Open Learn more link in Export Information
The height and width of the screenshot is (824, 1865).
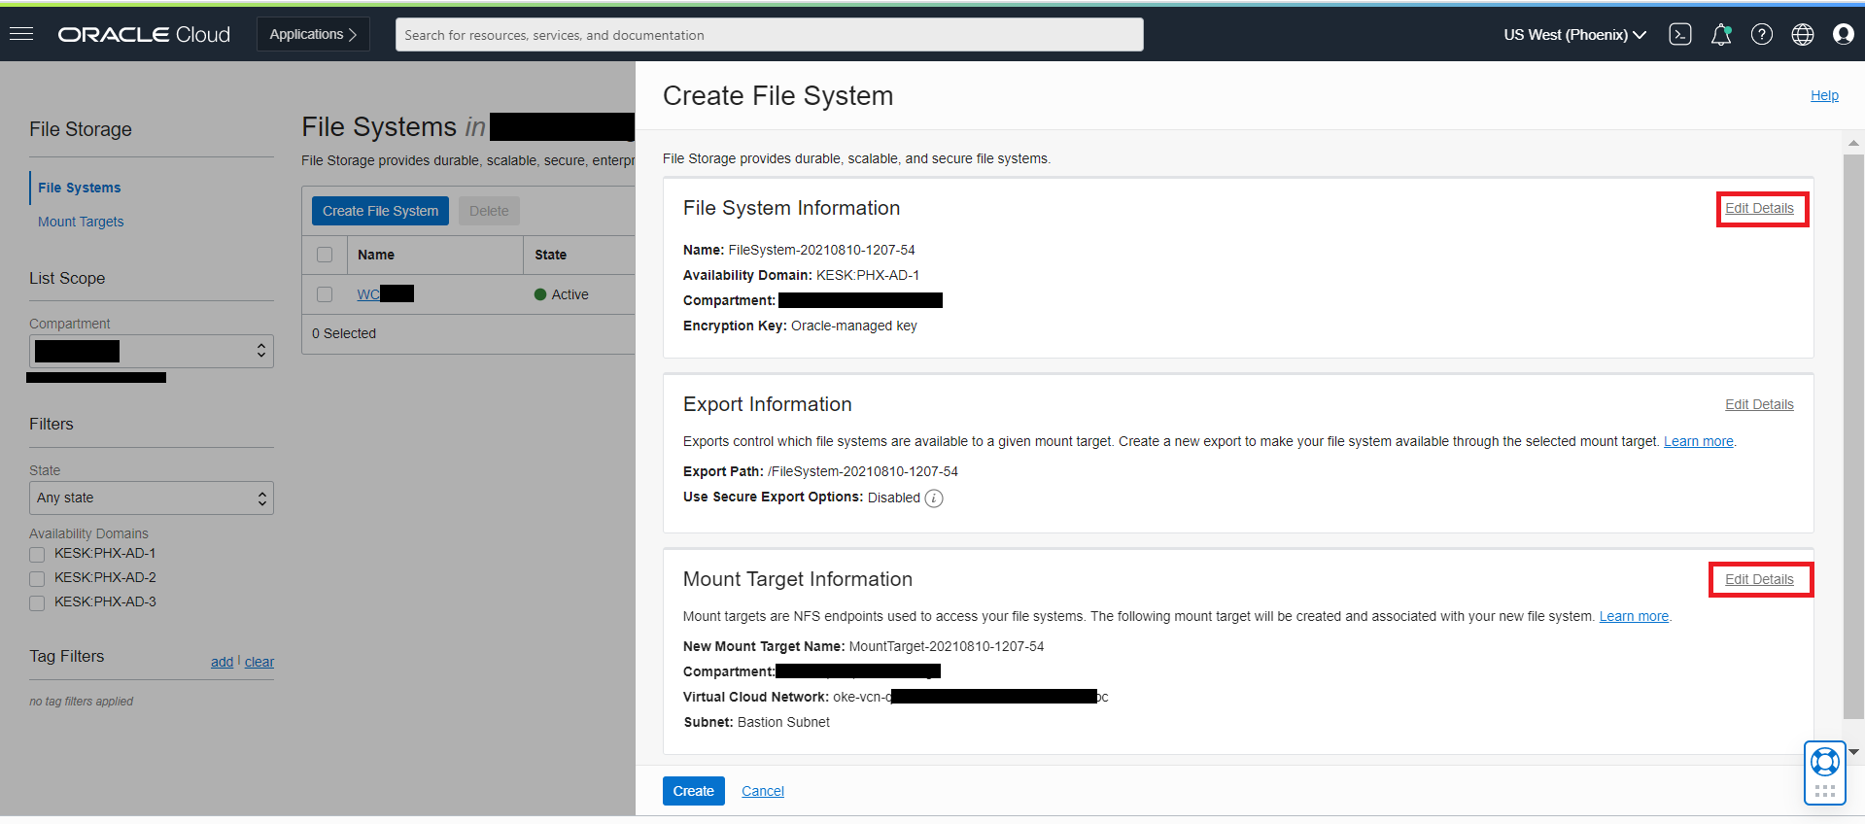[1698, 441]
